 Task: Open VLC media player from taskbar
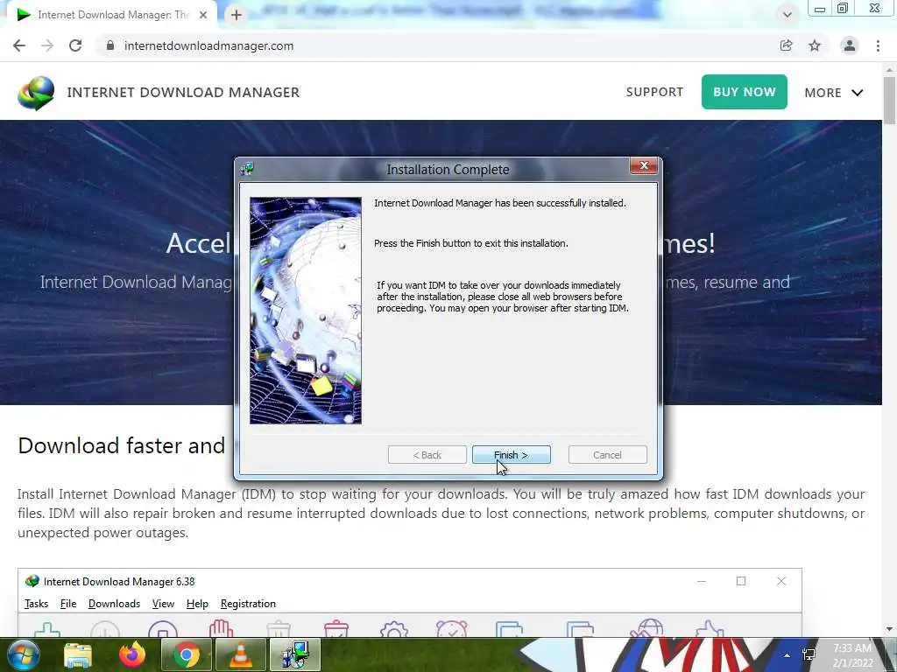pos(240,654)
